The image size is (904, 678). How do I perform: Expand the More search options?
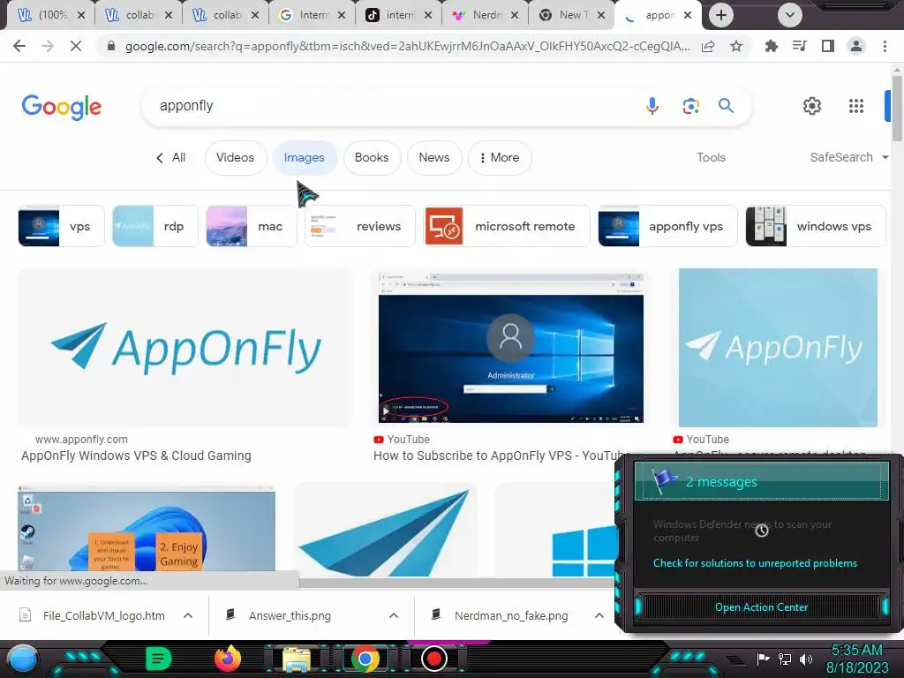[500, 157]
